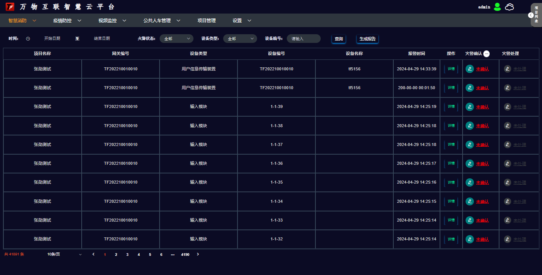Click confirm edit icon for device 1-1-35
The image size is (542, 275).
point(470,182)
